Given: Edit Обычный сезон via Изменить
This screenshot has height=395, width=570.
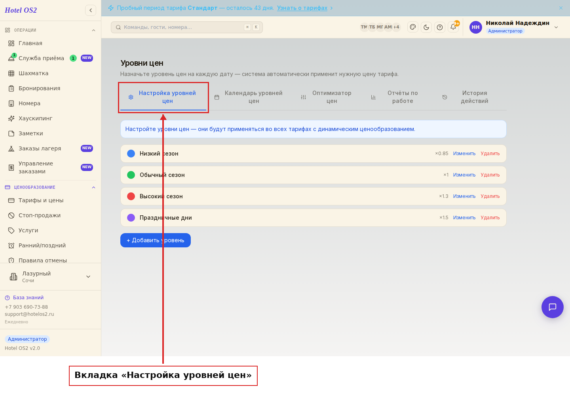Looking at the screenshot, I should [x=464, y=175].
